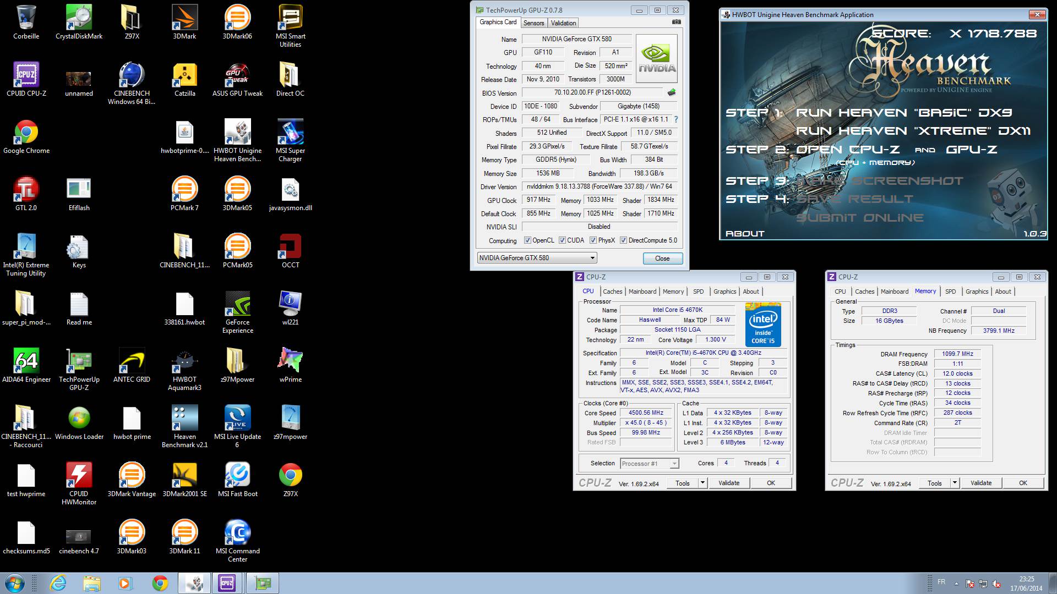Open the GeForce Experience icon
Image resolution: width=1057 pixels, height=594 pixels.
pos(237,312)
